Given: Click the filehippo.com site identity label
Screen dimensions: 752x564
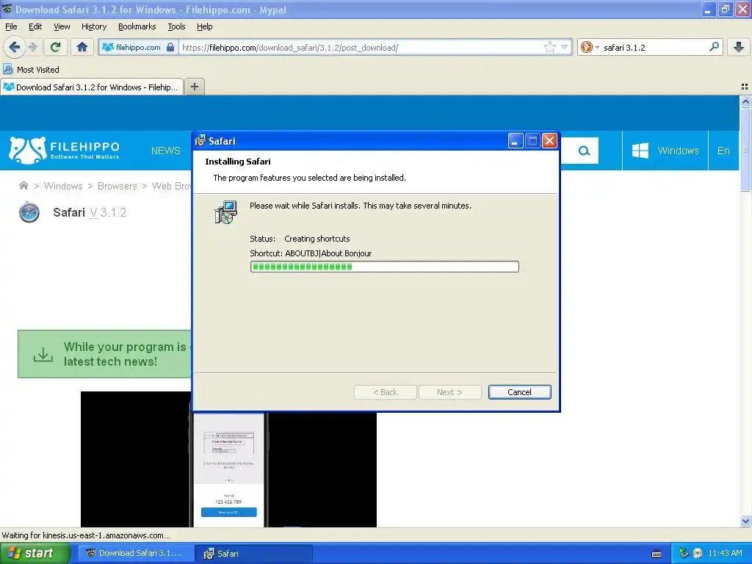Looking at the screenshot, I should pyautogui.click(x=138, y=47).
